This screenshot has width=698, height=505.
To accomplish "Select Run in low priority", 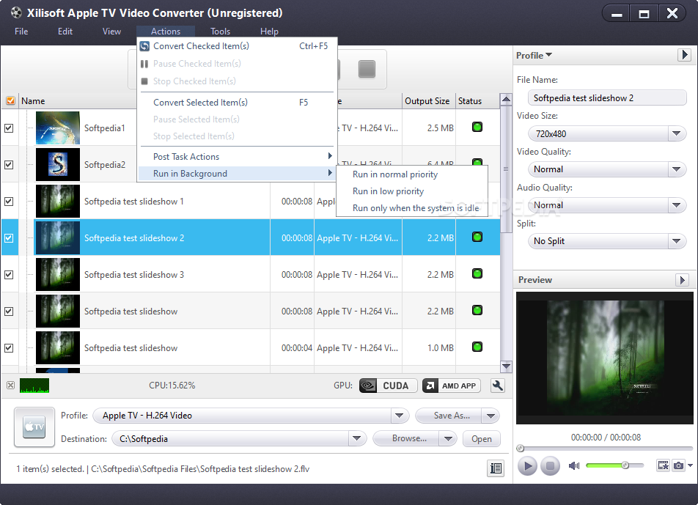I will point(412,191).
